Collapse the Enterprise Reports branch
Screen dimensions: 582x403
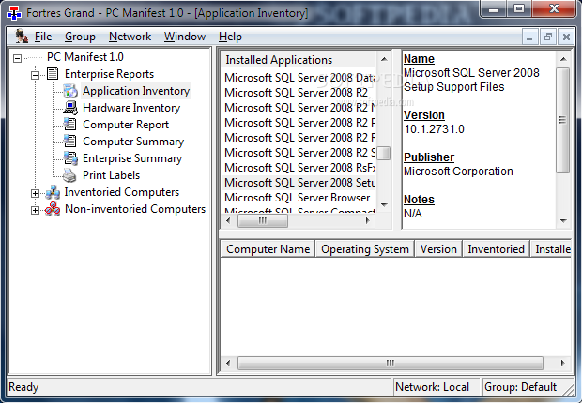[x=35, y=75]
